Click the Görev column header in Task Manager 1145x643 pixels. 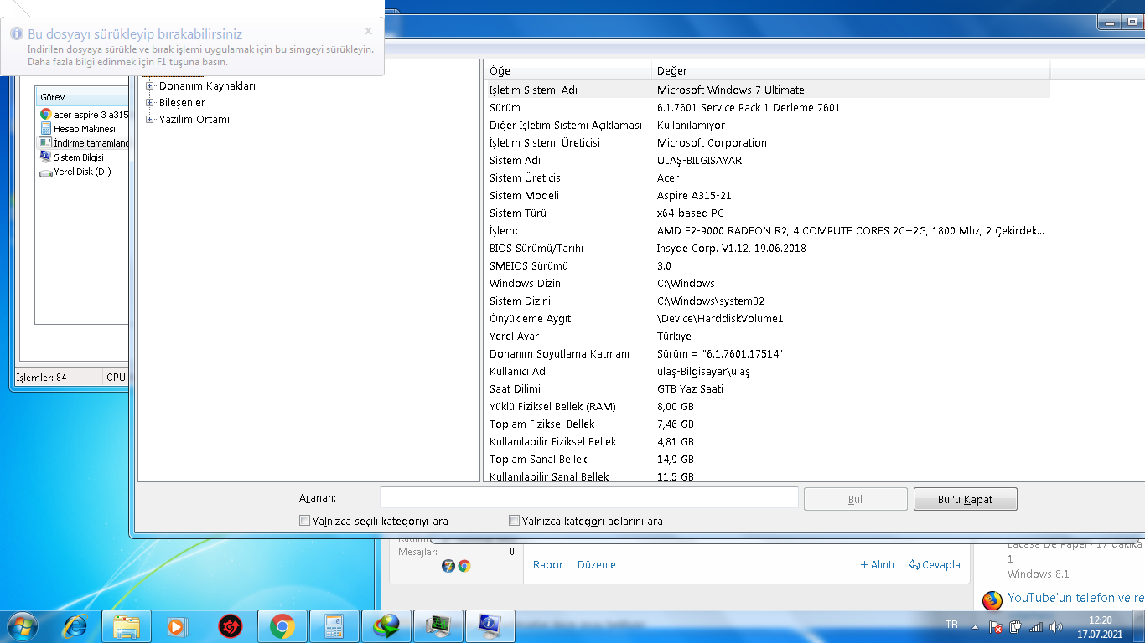81,97
